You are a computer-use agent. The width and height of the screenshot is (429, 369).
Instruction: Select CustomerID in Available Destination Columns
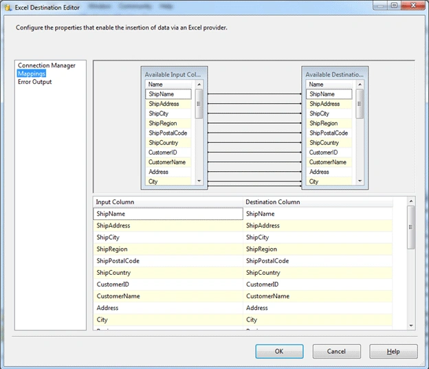pos(329,153)
